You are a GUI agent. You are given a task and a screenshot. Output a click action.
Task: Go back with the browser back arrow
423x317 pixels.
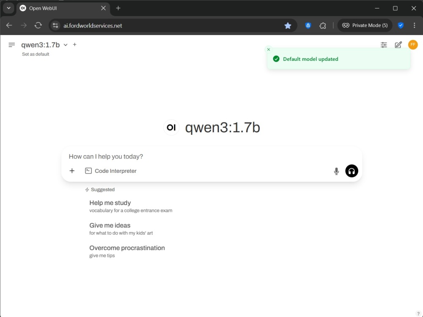(x=9, y=25)
